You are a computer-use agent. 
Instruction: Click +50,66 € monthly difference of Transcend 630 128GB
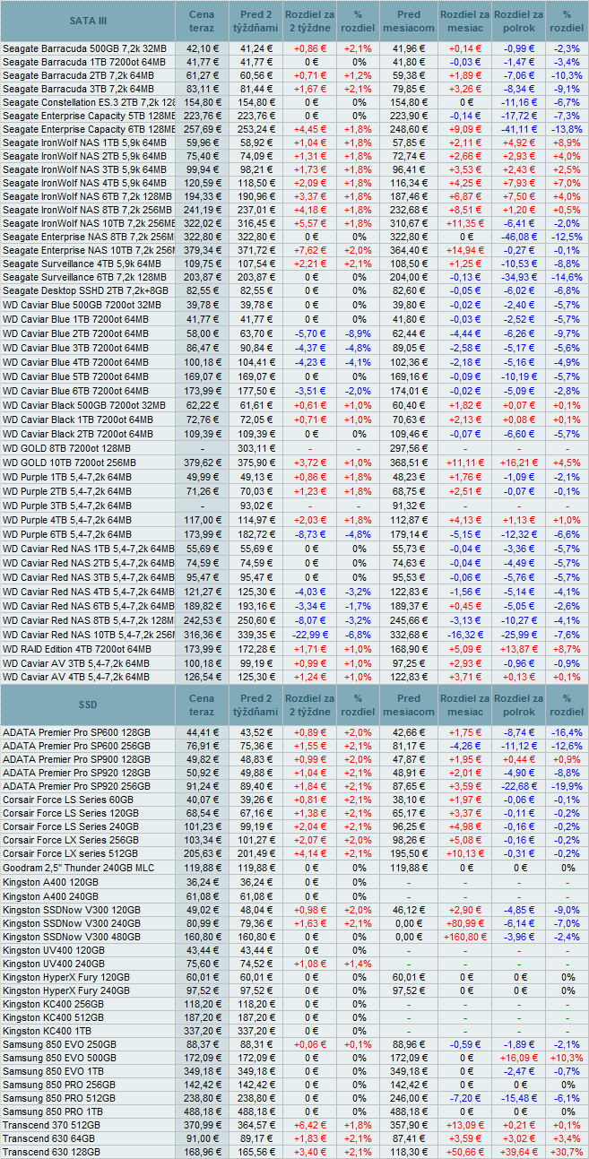465,1152
